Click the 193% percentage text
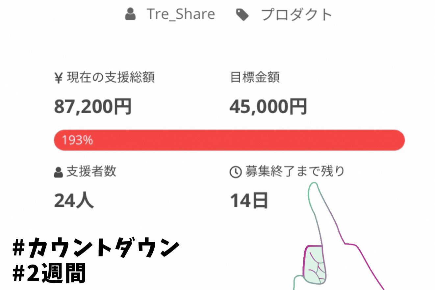Viewport: 435px width, 290px height. pyautogui.click(x=78, y=141)
